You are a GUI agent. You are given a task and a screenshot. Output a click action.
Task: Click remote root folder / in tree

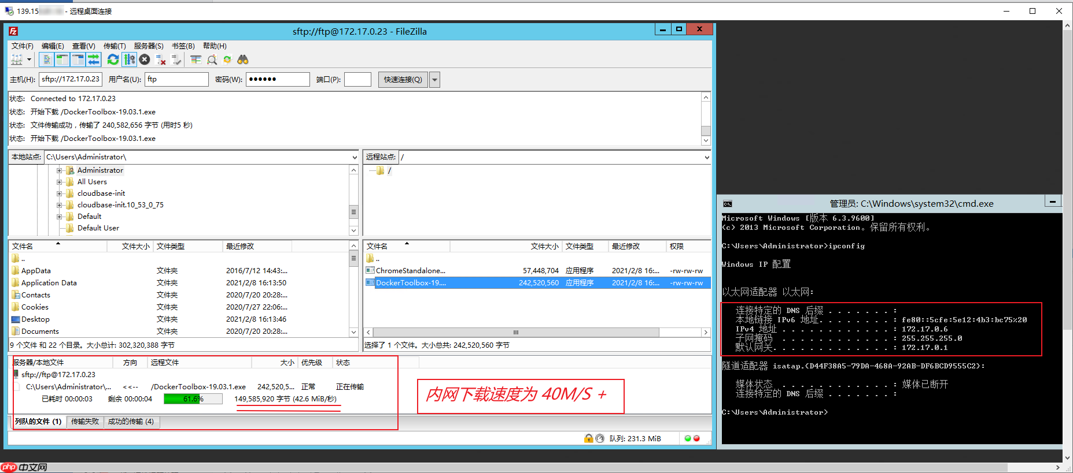[389, 170]
